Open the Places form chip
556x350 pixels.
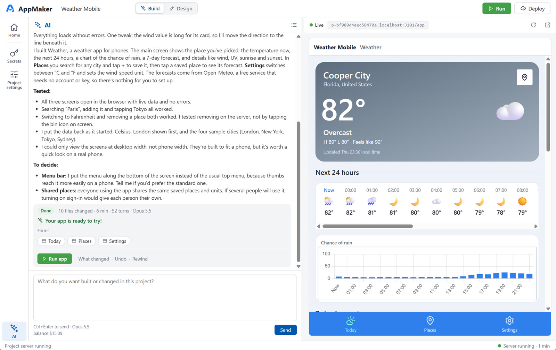click(x=82, y=241)
